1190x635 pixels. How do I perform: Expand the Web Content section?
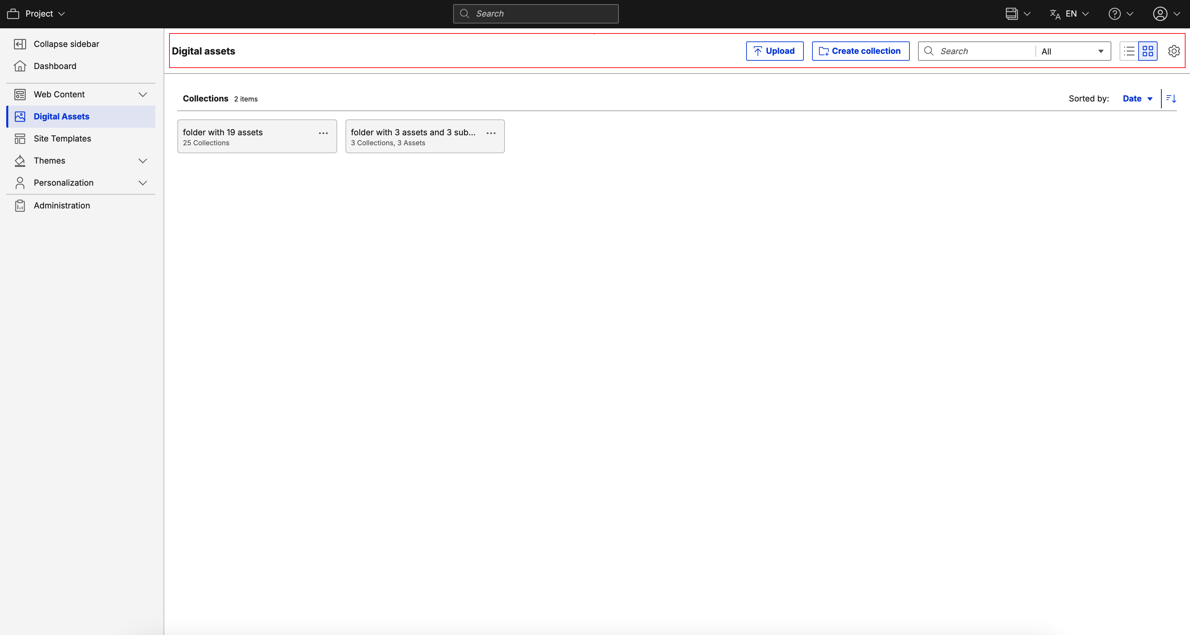click(x=143, y=94)
